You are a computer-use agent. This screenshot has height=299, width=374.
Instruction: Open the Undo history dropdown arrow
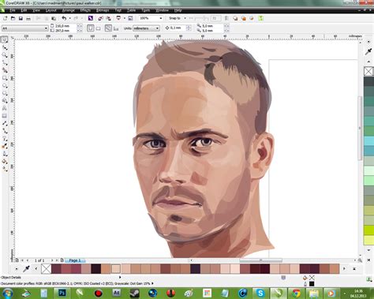pyautogui.click(x=69, y=18)
